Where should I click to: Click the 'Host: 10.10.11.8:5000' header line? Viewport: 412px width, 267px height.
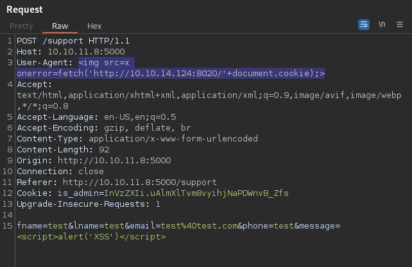71,52
